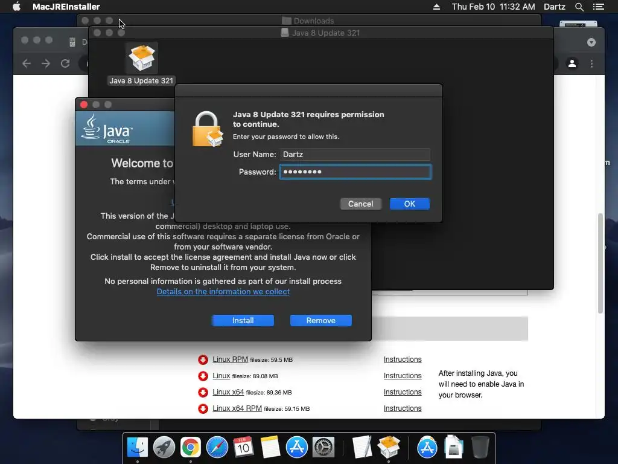Open the MacJREInstaller menu
Image resolution: width=618 pixels, height=464 pixels.
coord(66,7)
